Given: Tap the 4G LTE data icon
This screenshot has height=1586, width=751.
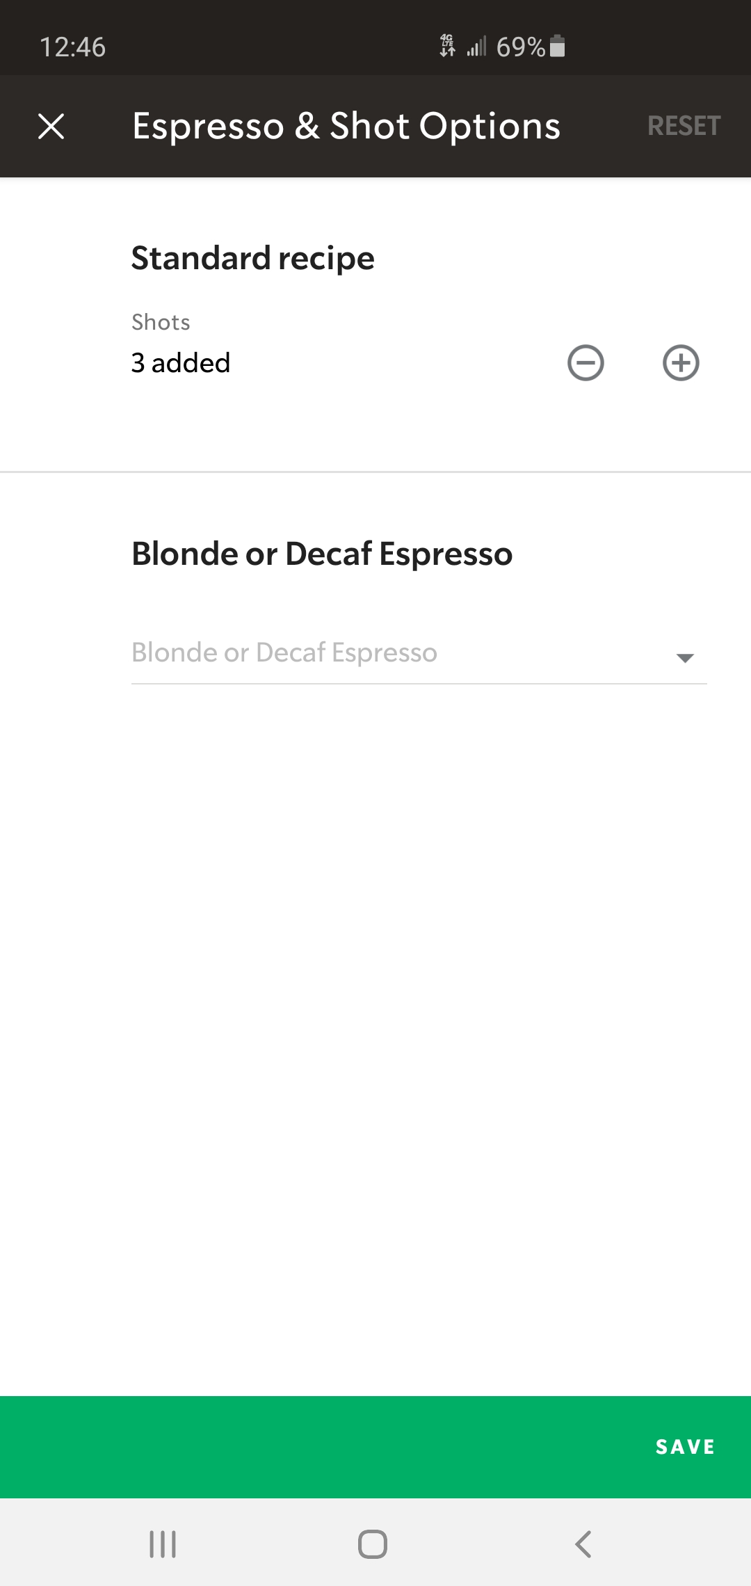Looking at the screenshot, I should pos(447,46).
